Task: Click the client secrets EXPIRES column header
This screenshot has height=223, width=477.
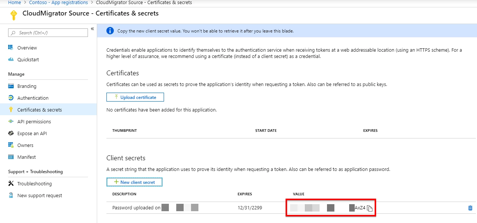Action: point(245,194)
